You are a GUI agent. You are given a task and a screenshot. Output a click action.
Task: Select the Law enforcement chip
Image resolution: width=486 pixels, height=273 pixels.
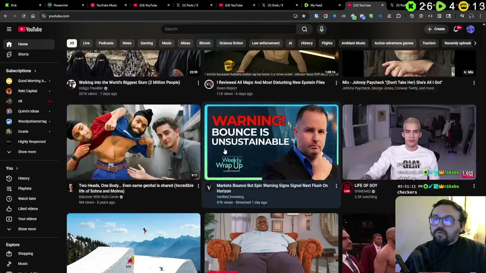coord(266,43)
